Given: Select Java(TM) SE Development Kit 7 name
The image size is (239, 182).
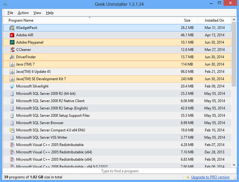Looking at the screenshot, I should pyautogui.click(x=41, y=79).
